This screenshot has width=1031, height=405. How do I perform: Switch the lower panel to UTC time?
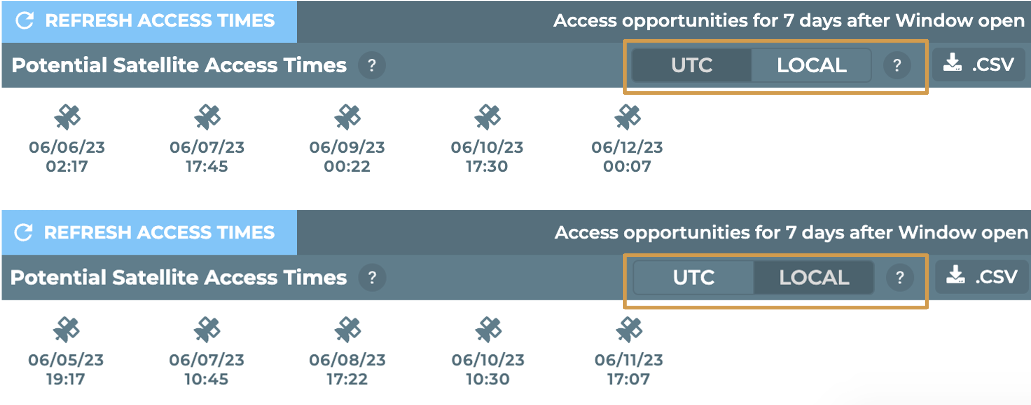coord(694,277)
